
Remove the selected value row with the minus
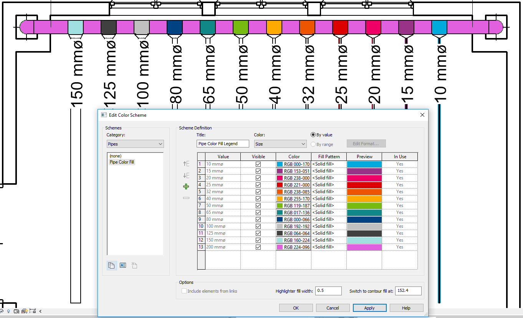(x=186, y=197)
